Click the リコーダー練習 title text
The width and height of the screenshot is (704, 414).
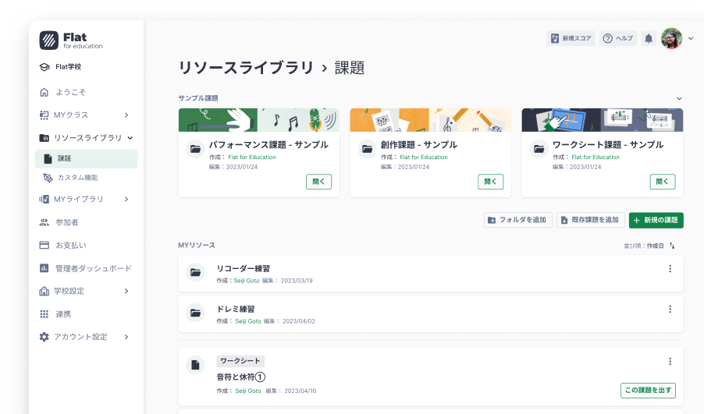pyautogui.click(x=244, y=269)
